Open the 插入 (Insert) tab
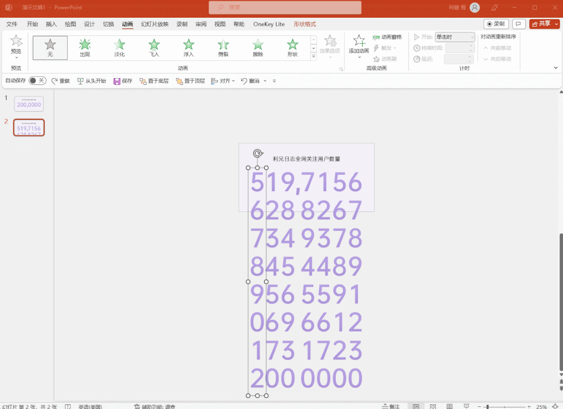The image size is (563, 409). click(x=51, y=24)
